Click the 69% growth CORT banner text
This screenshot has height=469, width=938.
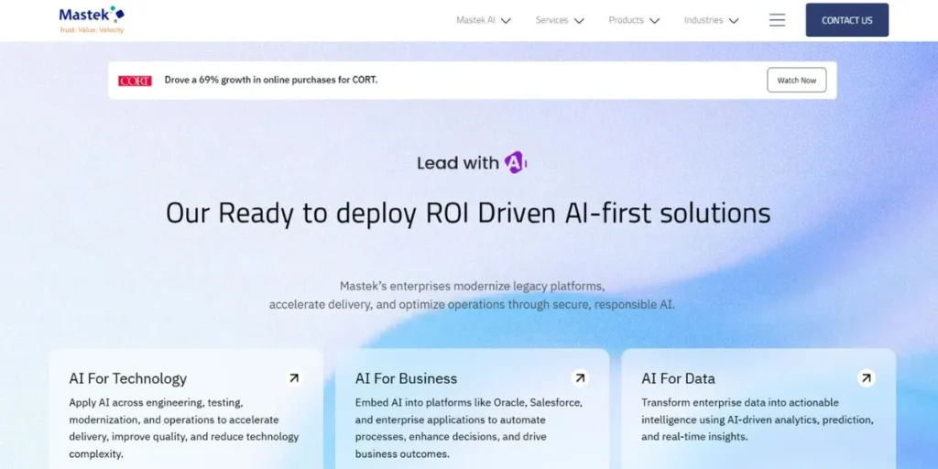(x=270, y=80)
